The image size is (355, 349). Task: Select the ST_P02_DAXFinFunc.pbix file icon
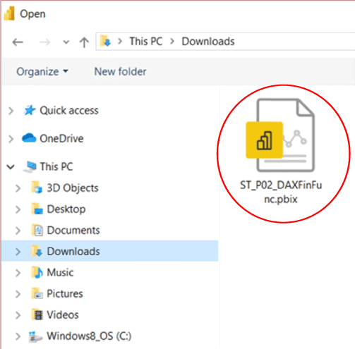point(280,135)
